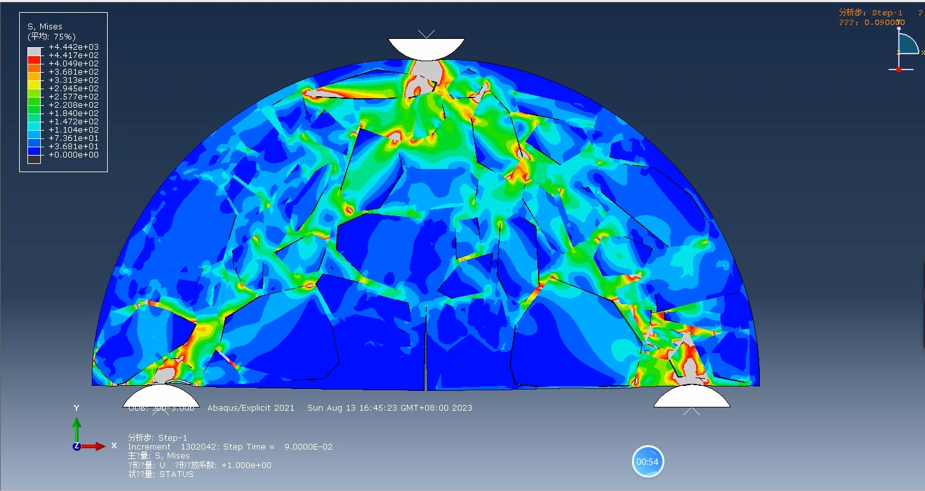
Task: Click the 'Increment 1302042' state block line
Action: tap(230, 447)
